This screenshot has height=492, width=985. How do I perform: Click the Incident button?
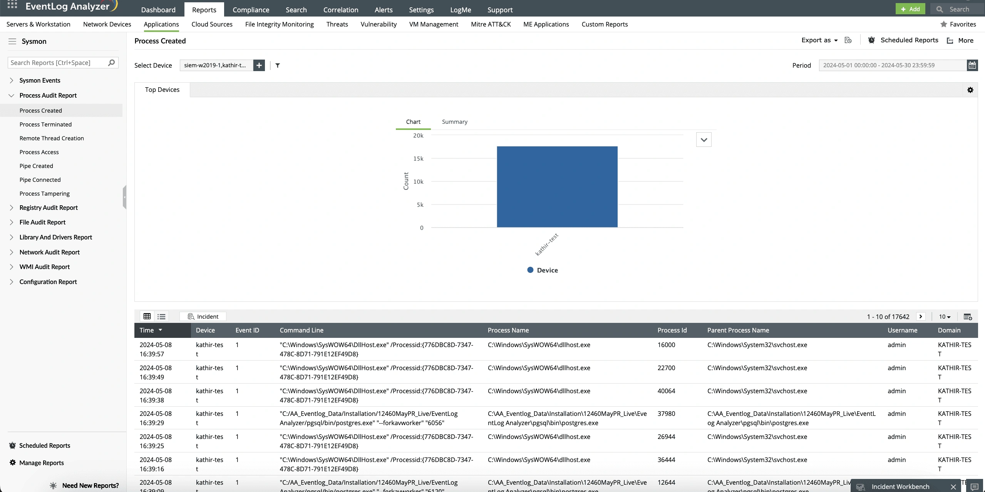[x=203, y=316]
